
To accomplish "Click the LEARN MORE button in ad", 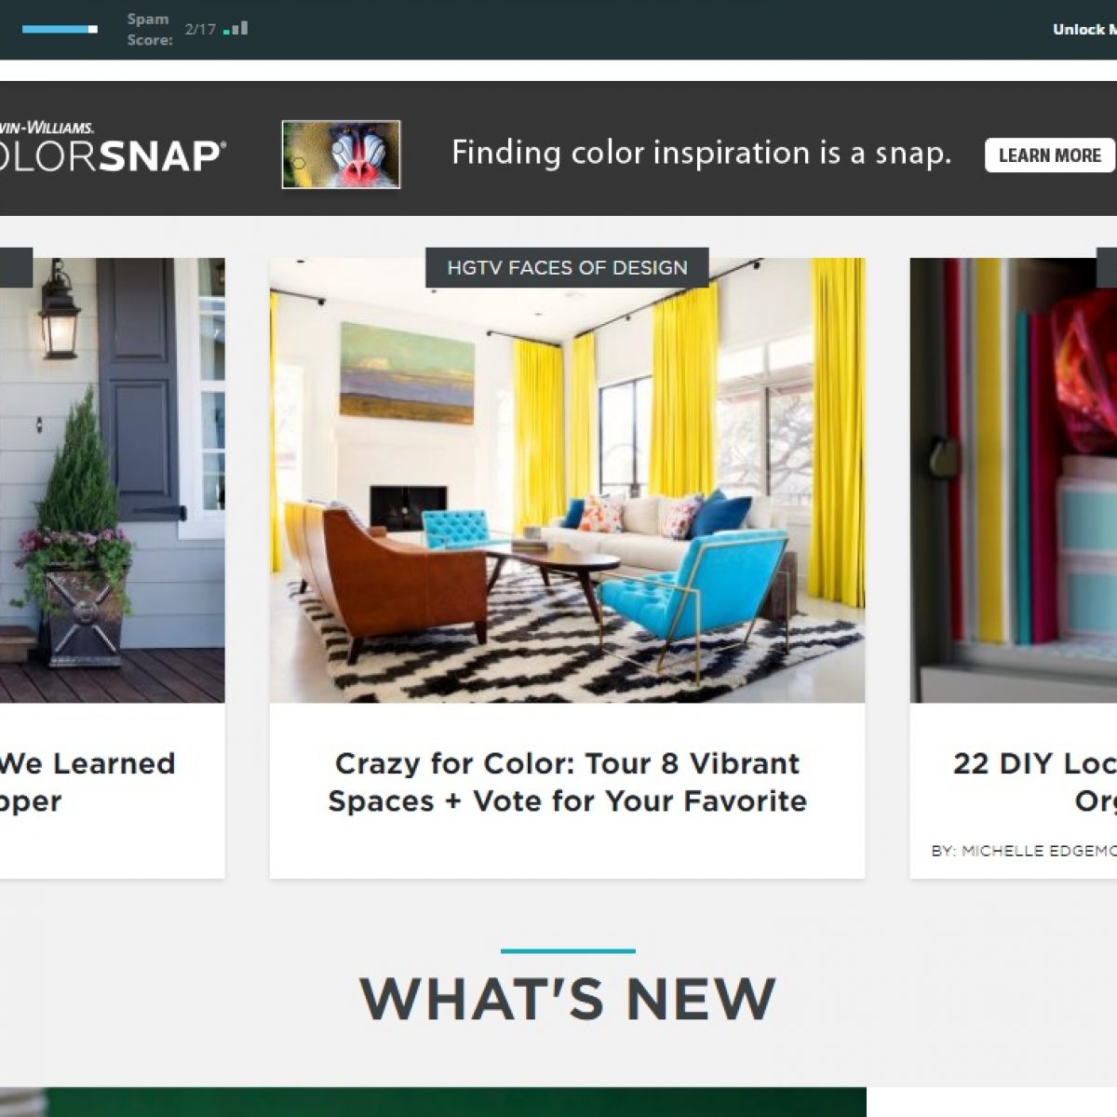I will 1049,155.
